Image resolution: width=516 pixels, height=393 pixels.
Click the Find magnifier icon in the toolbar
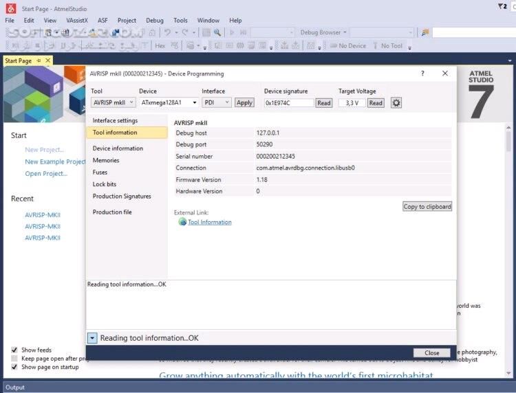(x=217, y=32)
